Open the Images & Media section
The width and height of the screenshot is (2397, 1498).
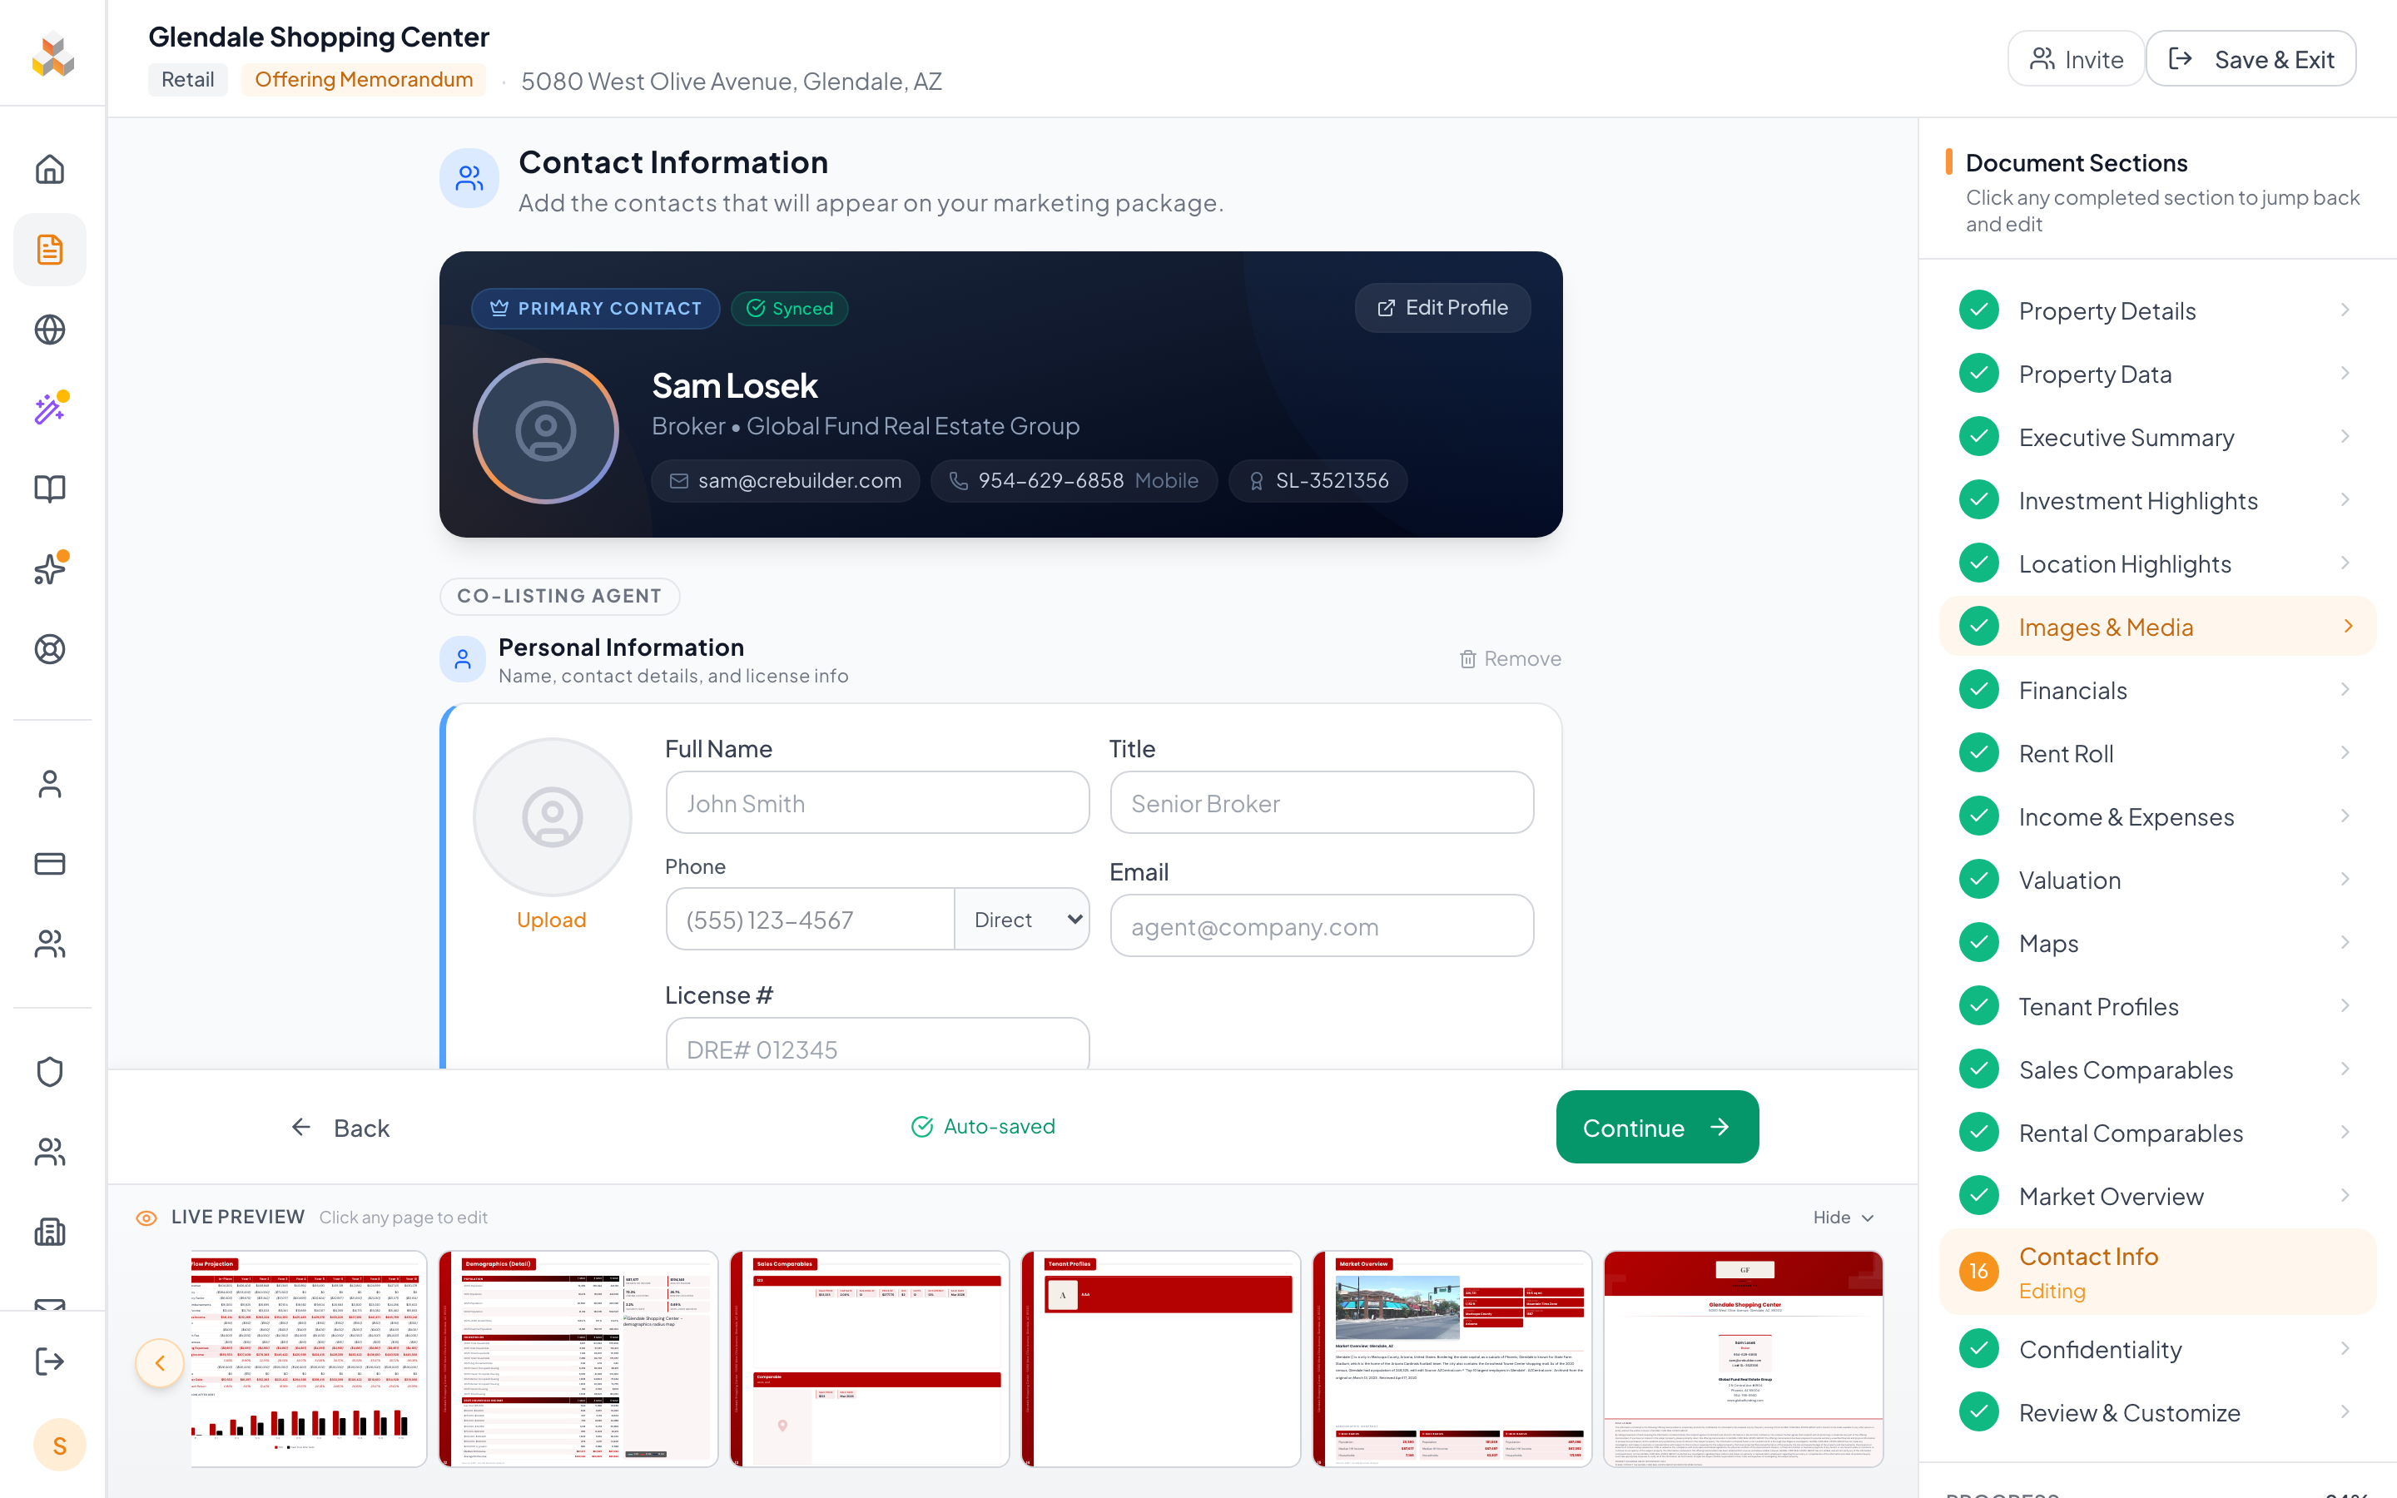click(x=2157, y=626)
